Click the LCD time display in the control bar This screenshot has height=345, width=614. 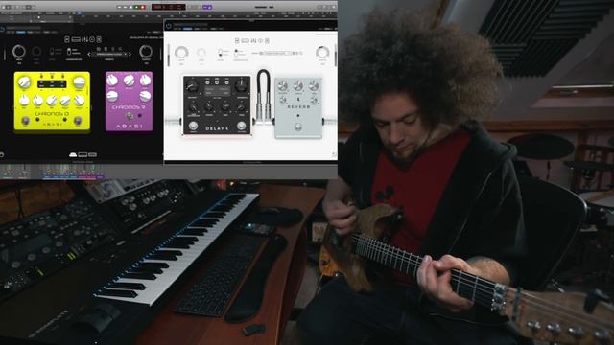[x=169, y=7]
